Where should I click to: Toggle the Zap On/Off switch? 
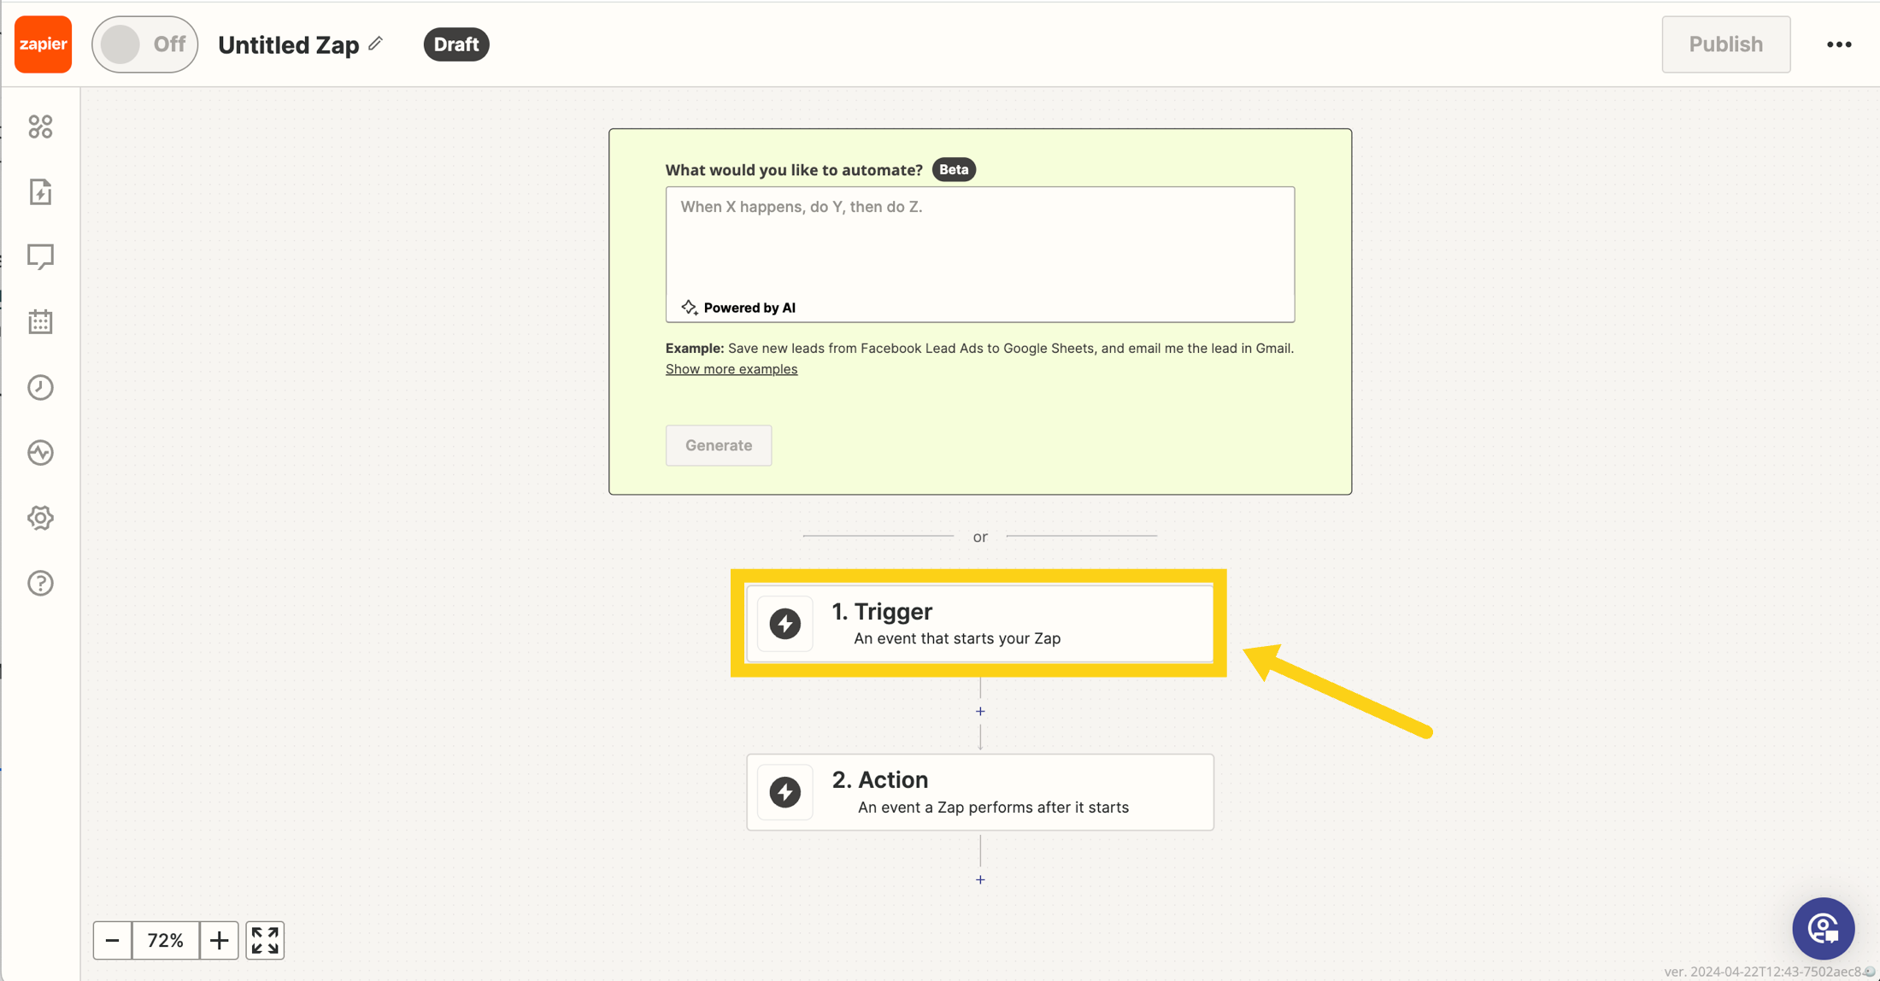coord(144,44)
